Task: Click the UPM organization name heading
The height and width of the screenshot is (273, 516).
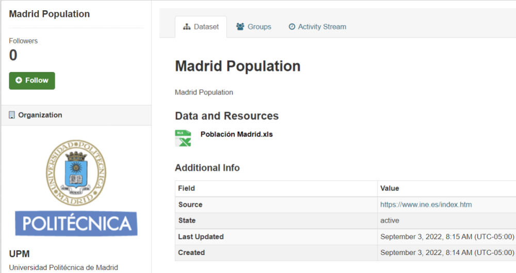Action: pyautogui.click(x=20, y=254)
